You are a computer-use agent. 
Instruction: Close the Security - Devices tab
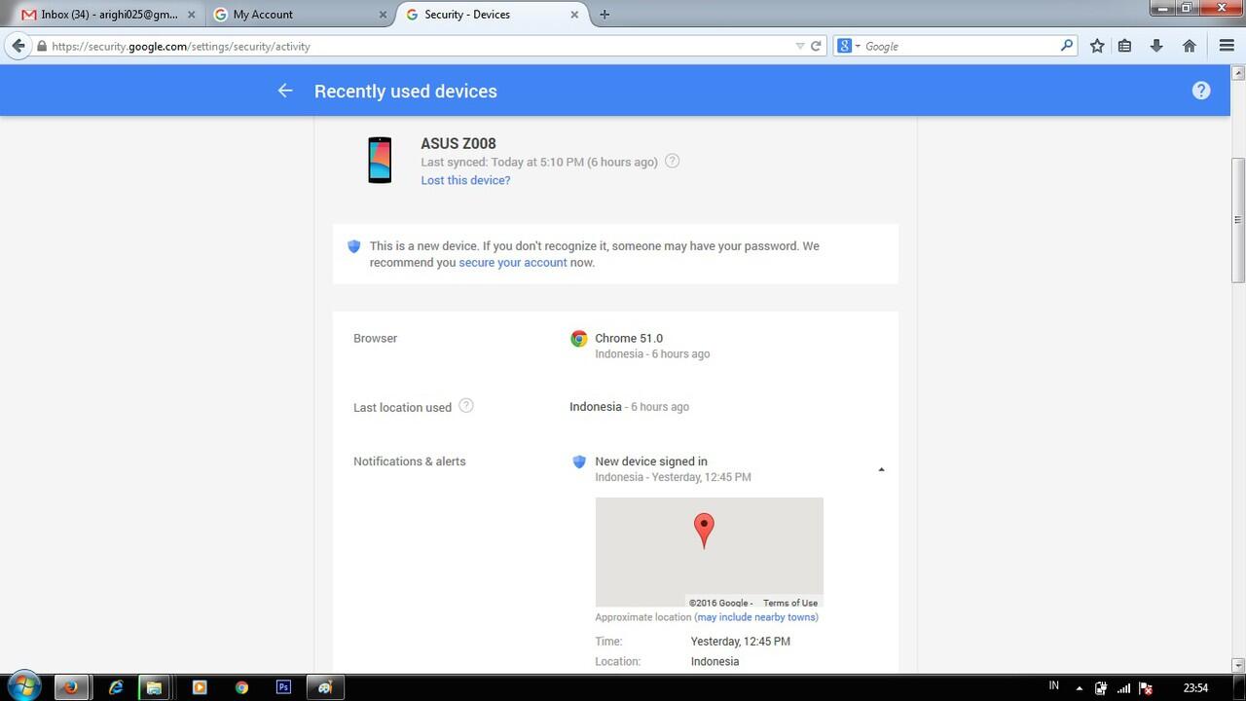[574, 15]
